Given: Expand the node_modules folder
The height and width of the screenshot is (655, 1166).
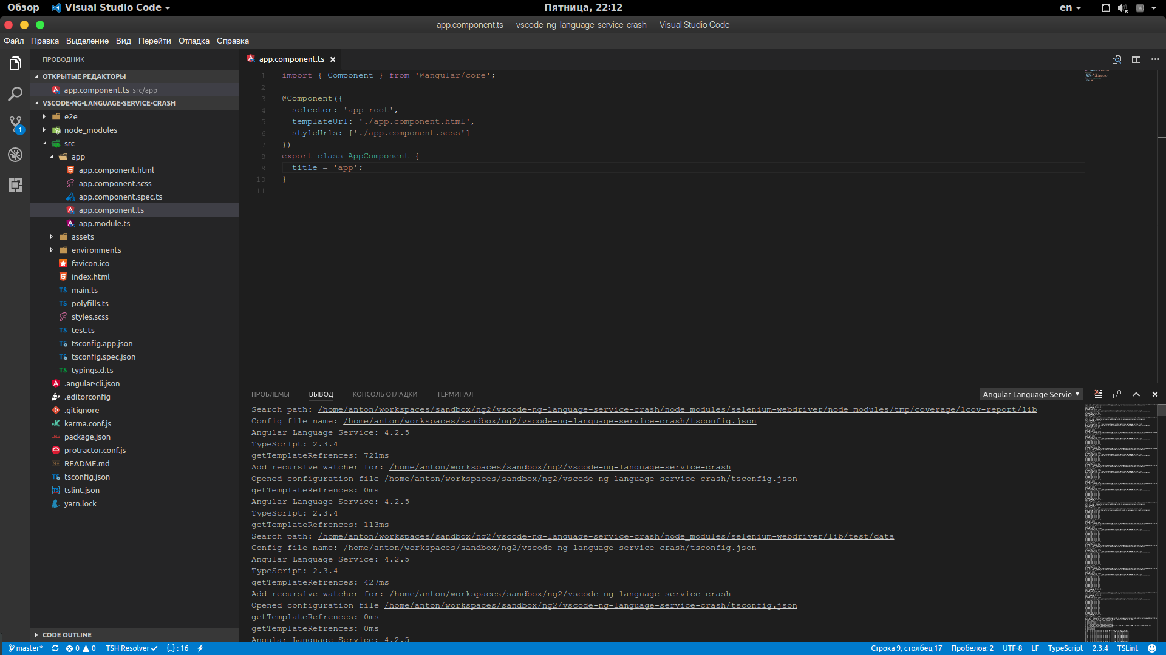Looking at the screenshot, I should pos(44,130).
